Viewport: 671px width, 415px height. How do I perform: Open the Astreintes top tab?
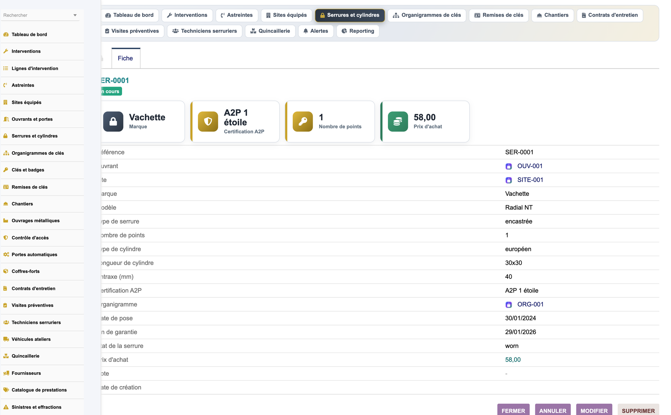coord(237,15)
